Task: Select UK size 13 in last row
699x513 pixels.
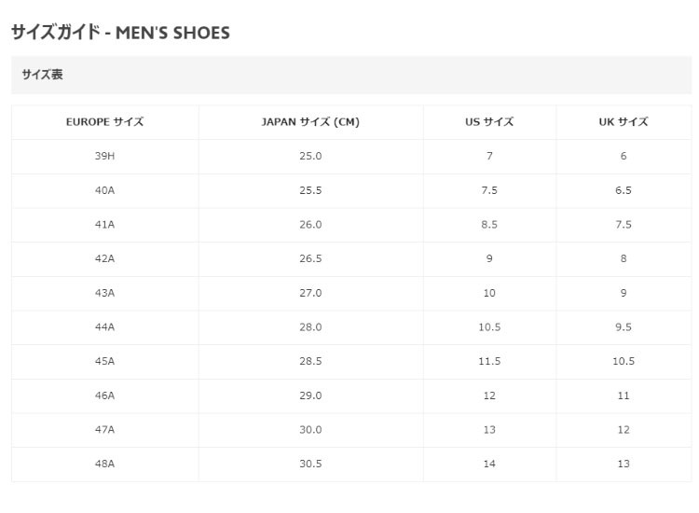Action: click(x=624, y=464)
